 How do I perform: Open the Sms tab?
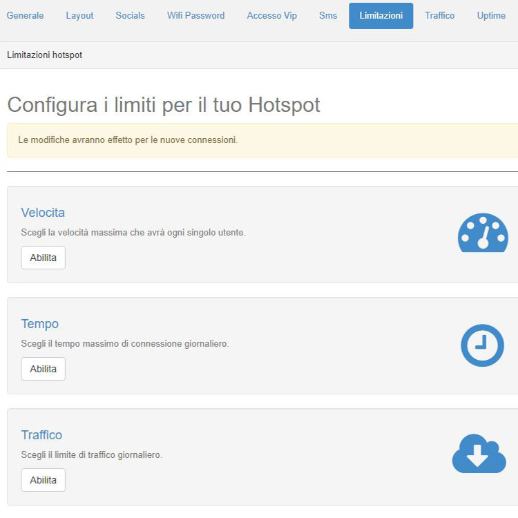point(328,15)
